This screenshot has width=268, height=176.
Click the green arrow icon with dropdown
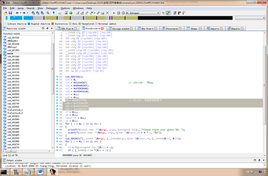pos(91,13)
